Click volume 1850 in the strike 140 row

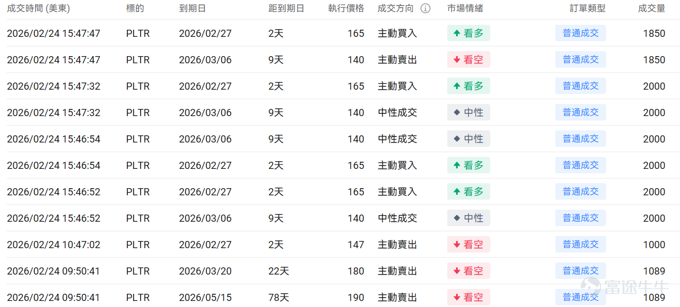coord(654,59)
